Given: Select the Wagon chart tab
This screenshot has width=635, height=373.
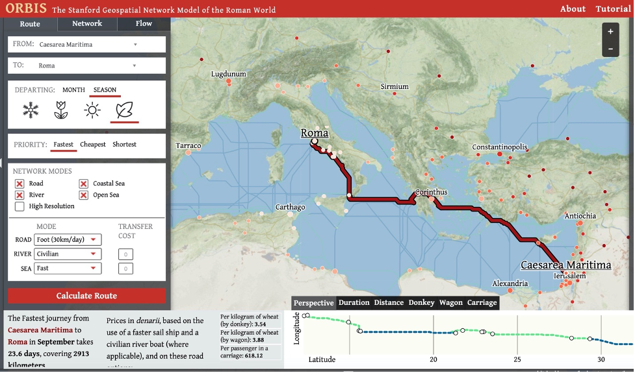Looking at the screenshot, I should [x=450, y=303].
